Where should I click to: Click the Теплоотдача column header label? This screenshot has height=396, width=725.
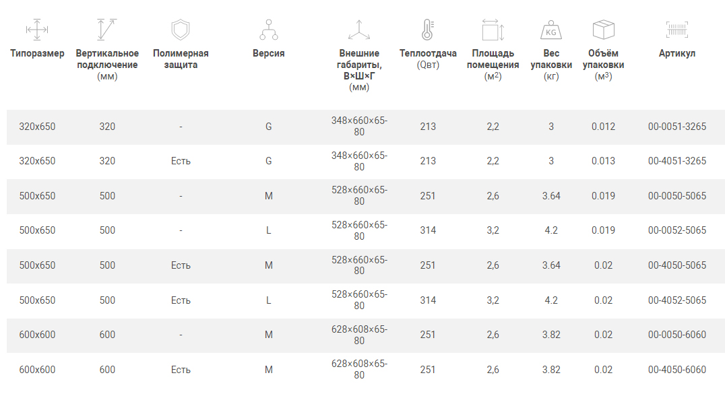click(428, 53)
